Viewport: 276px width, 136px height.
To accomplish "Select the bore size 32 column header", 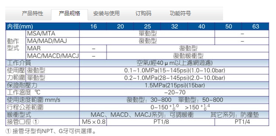I will click(174, 26).
